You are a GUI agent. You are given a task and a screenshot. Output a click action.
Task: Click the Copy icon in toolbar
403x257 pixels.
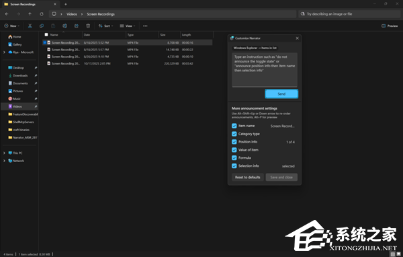42,26
